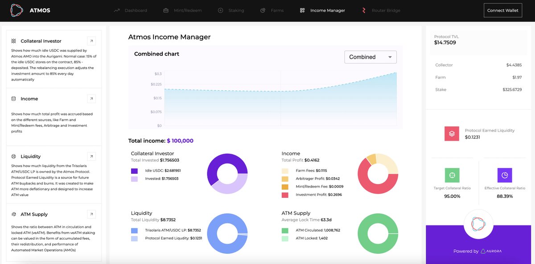Click the Effective Collateral Ratio purple icon
535x264 pixels.
click(x=505, y=175)
